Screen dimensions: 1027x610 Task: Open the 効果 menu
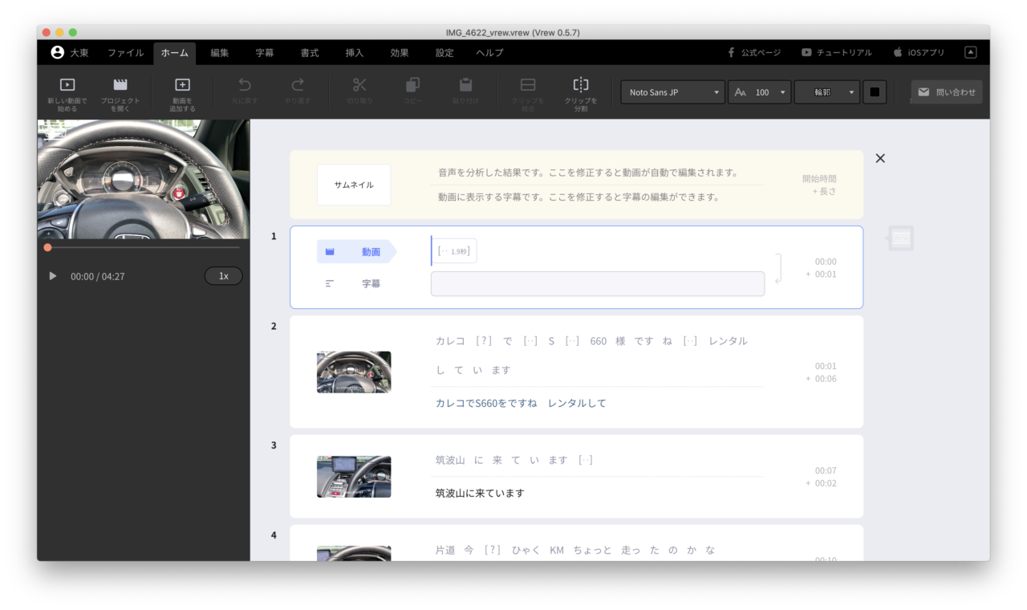point(400,53)
